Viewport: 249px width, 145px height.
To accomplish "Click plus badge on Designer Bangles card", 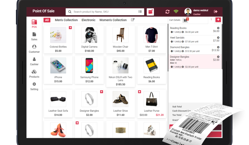I will (x=101, y=92).
